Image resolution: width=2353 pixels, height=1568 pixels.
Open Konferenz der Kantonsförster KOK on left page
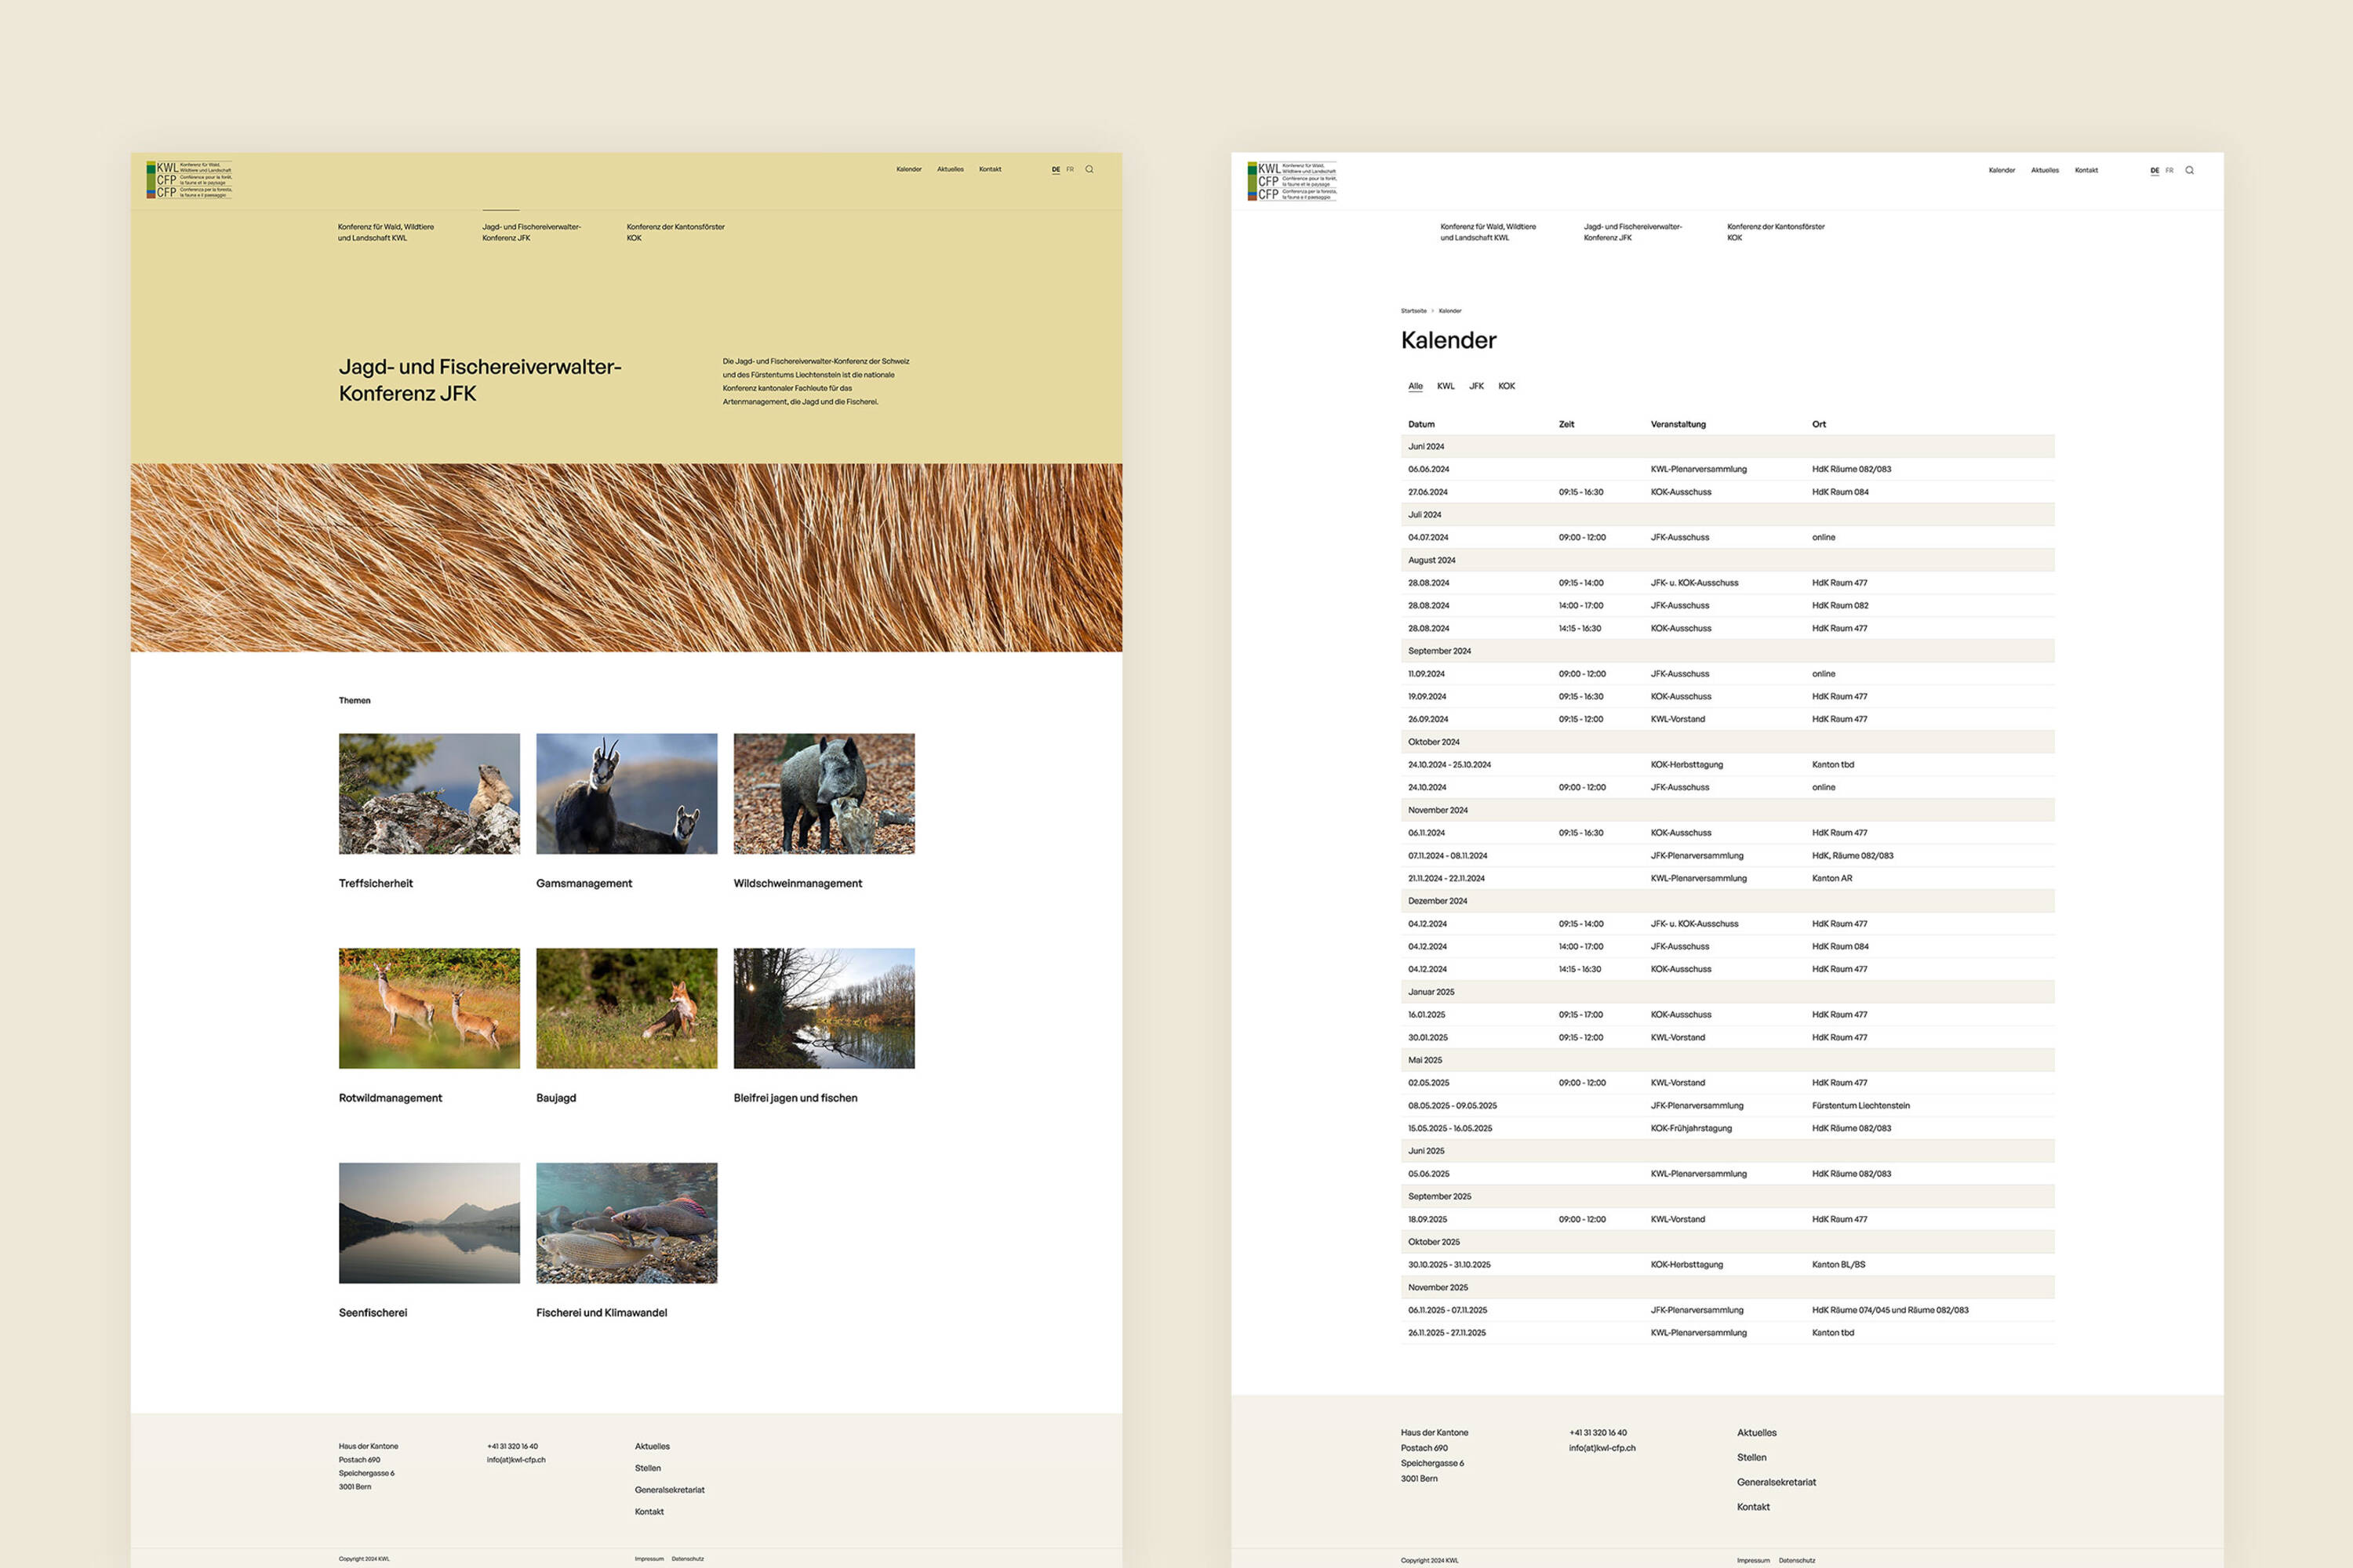tap(675, 232)
